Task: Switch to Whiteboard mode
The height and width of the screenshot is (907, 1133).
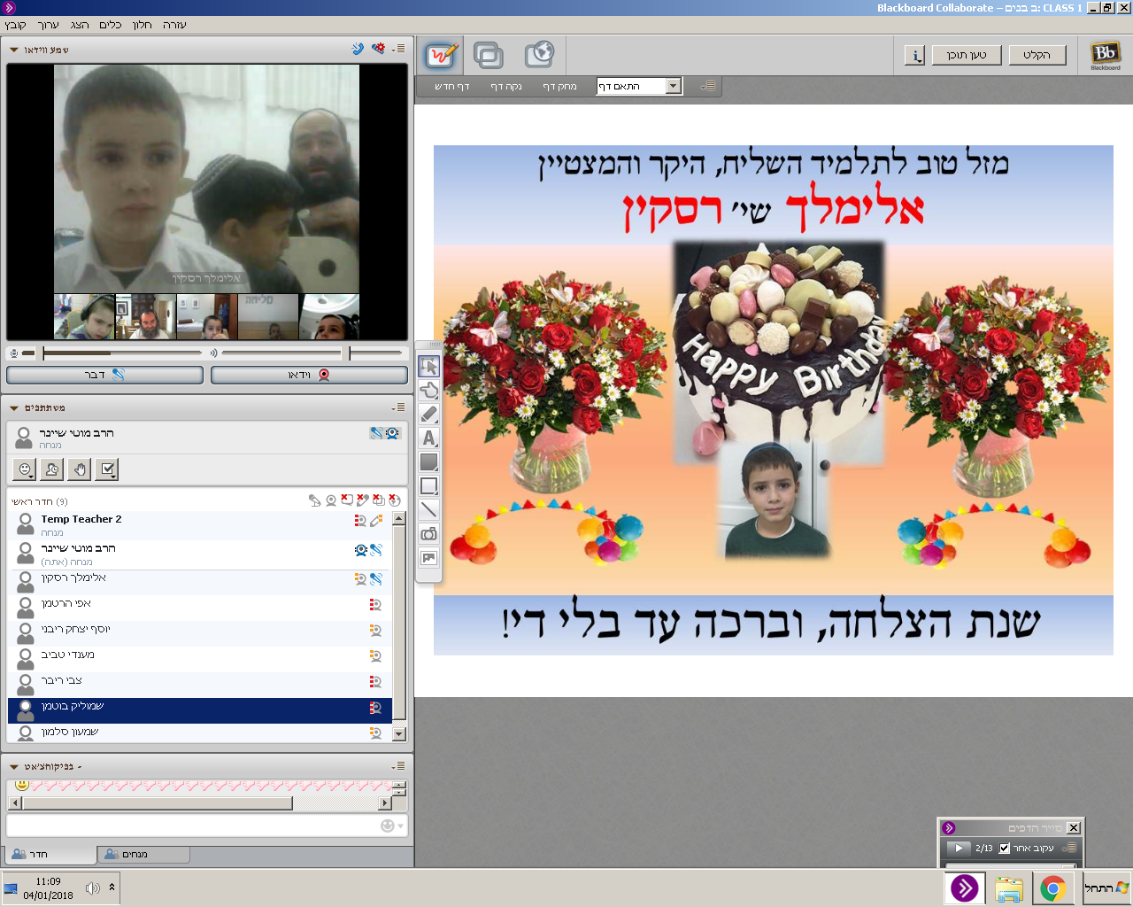Action: coord(440,56)
